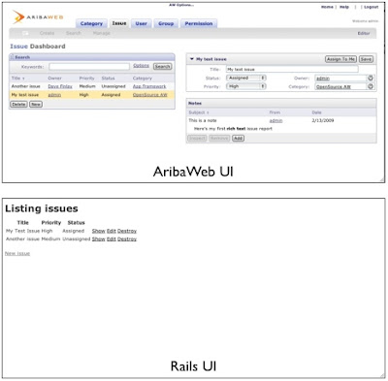The height and width of the screenshot is (381, 388).
Task: Open the Help link at top right
Action: [344, 7]
